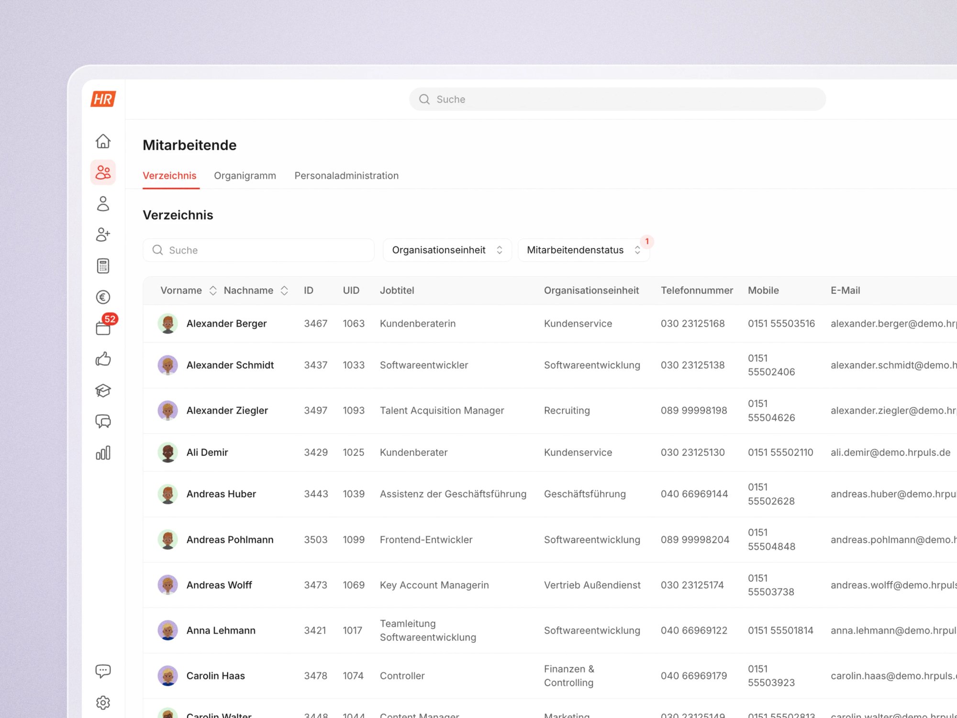Image resolution: width=957 pixels, height=718 pixels.
Task: Open the Home dashboard icon in sidebar
Action: 103,141
